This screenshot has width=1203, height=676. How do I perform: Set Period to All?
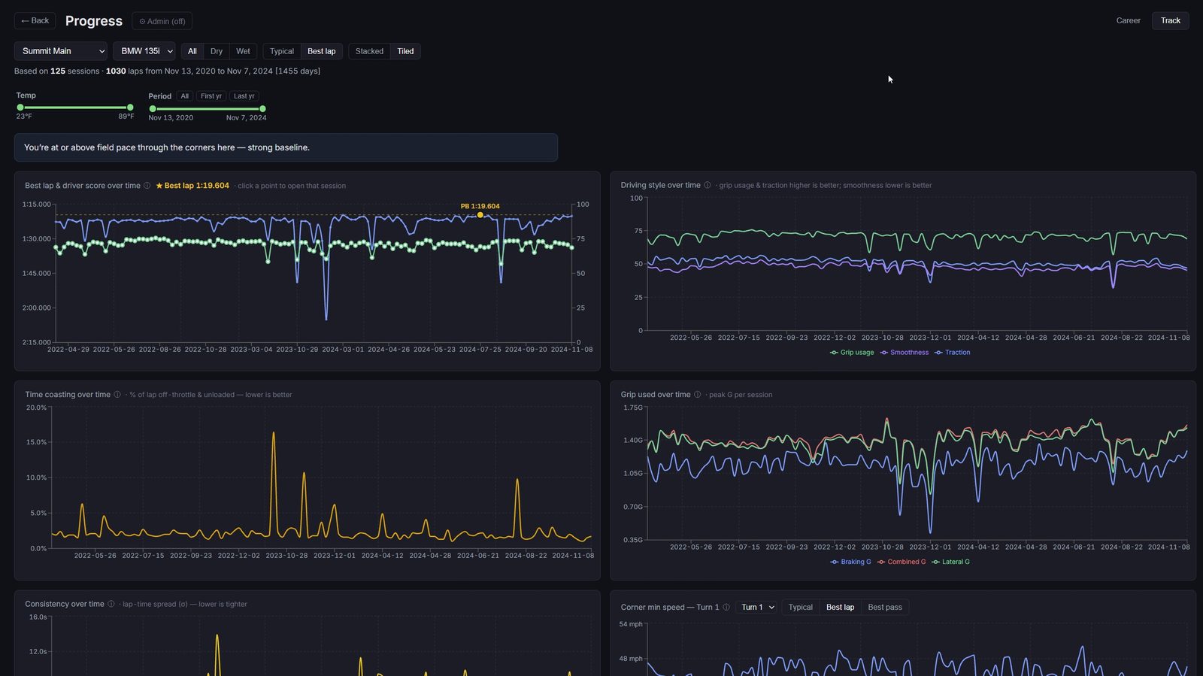185,96
